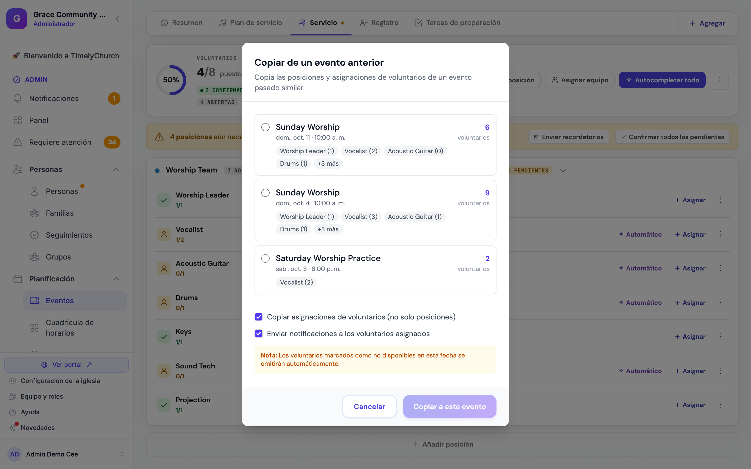Screen dimensions: 751x469
Task: Click Autocompletar todo button
Action: pyautogui.click(x=662, y=80)
